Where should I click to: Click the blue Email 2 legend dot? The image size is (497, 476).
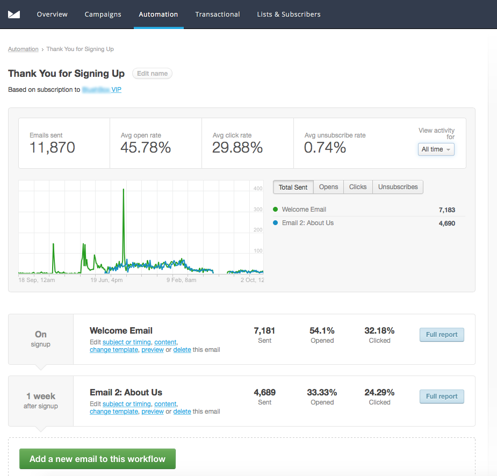click(x=276, y=223)
